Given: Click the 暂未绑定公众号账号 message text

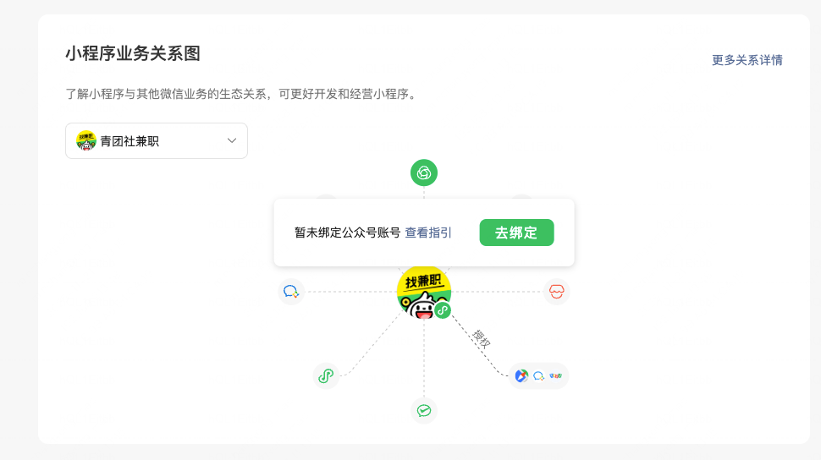Looking at the screenshot, I should (347, 233).
